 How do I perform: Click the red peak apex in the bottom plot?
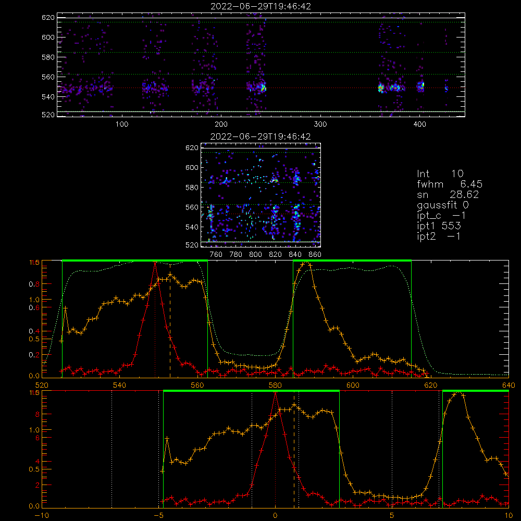coord(275,393)
